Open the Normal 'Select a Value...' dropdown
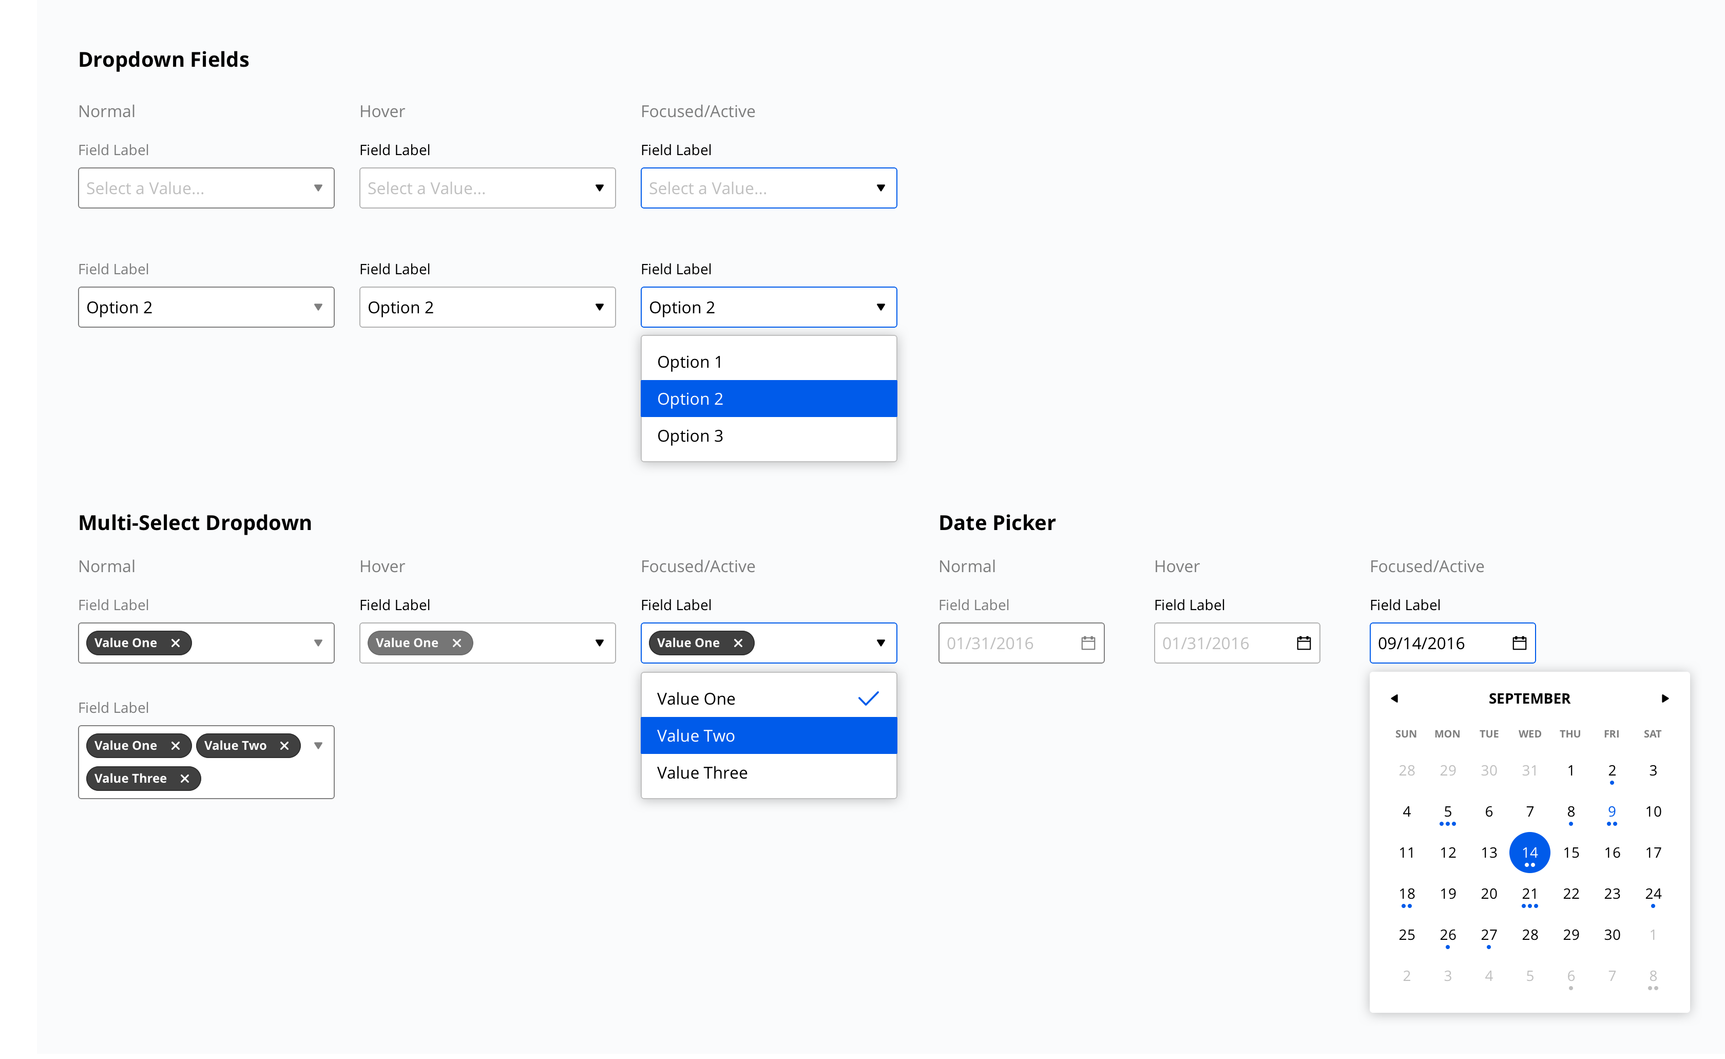 [x=206, y=187]
